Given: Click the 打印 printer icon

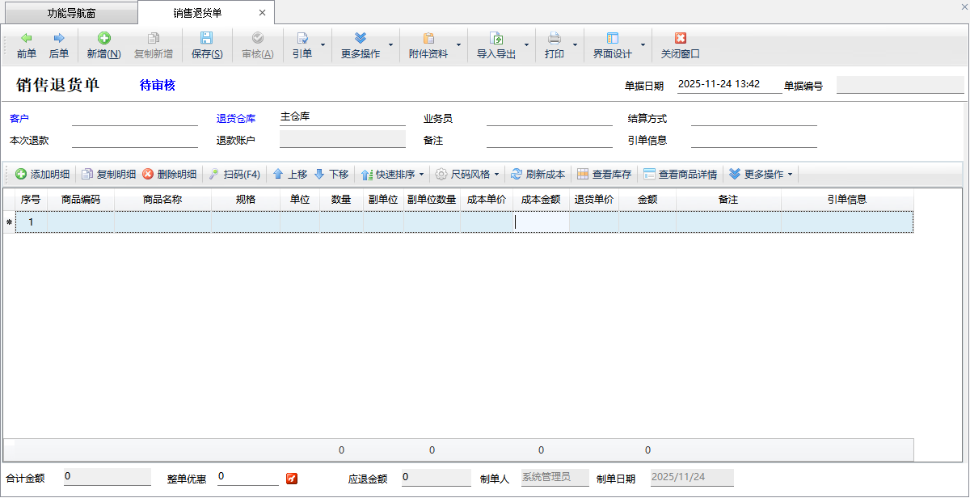Looking at the screenshot, I should [x=554, y=38].
